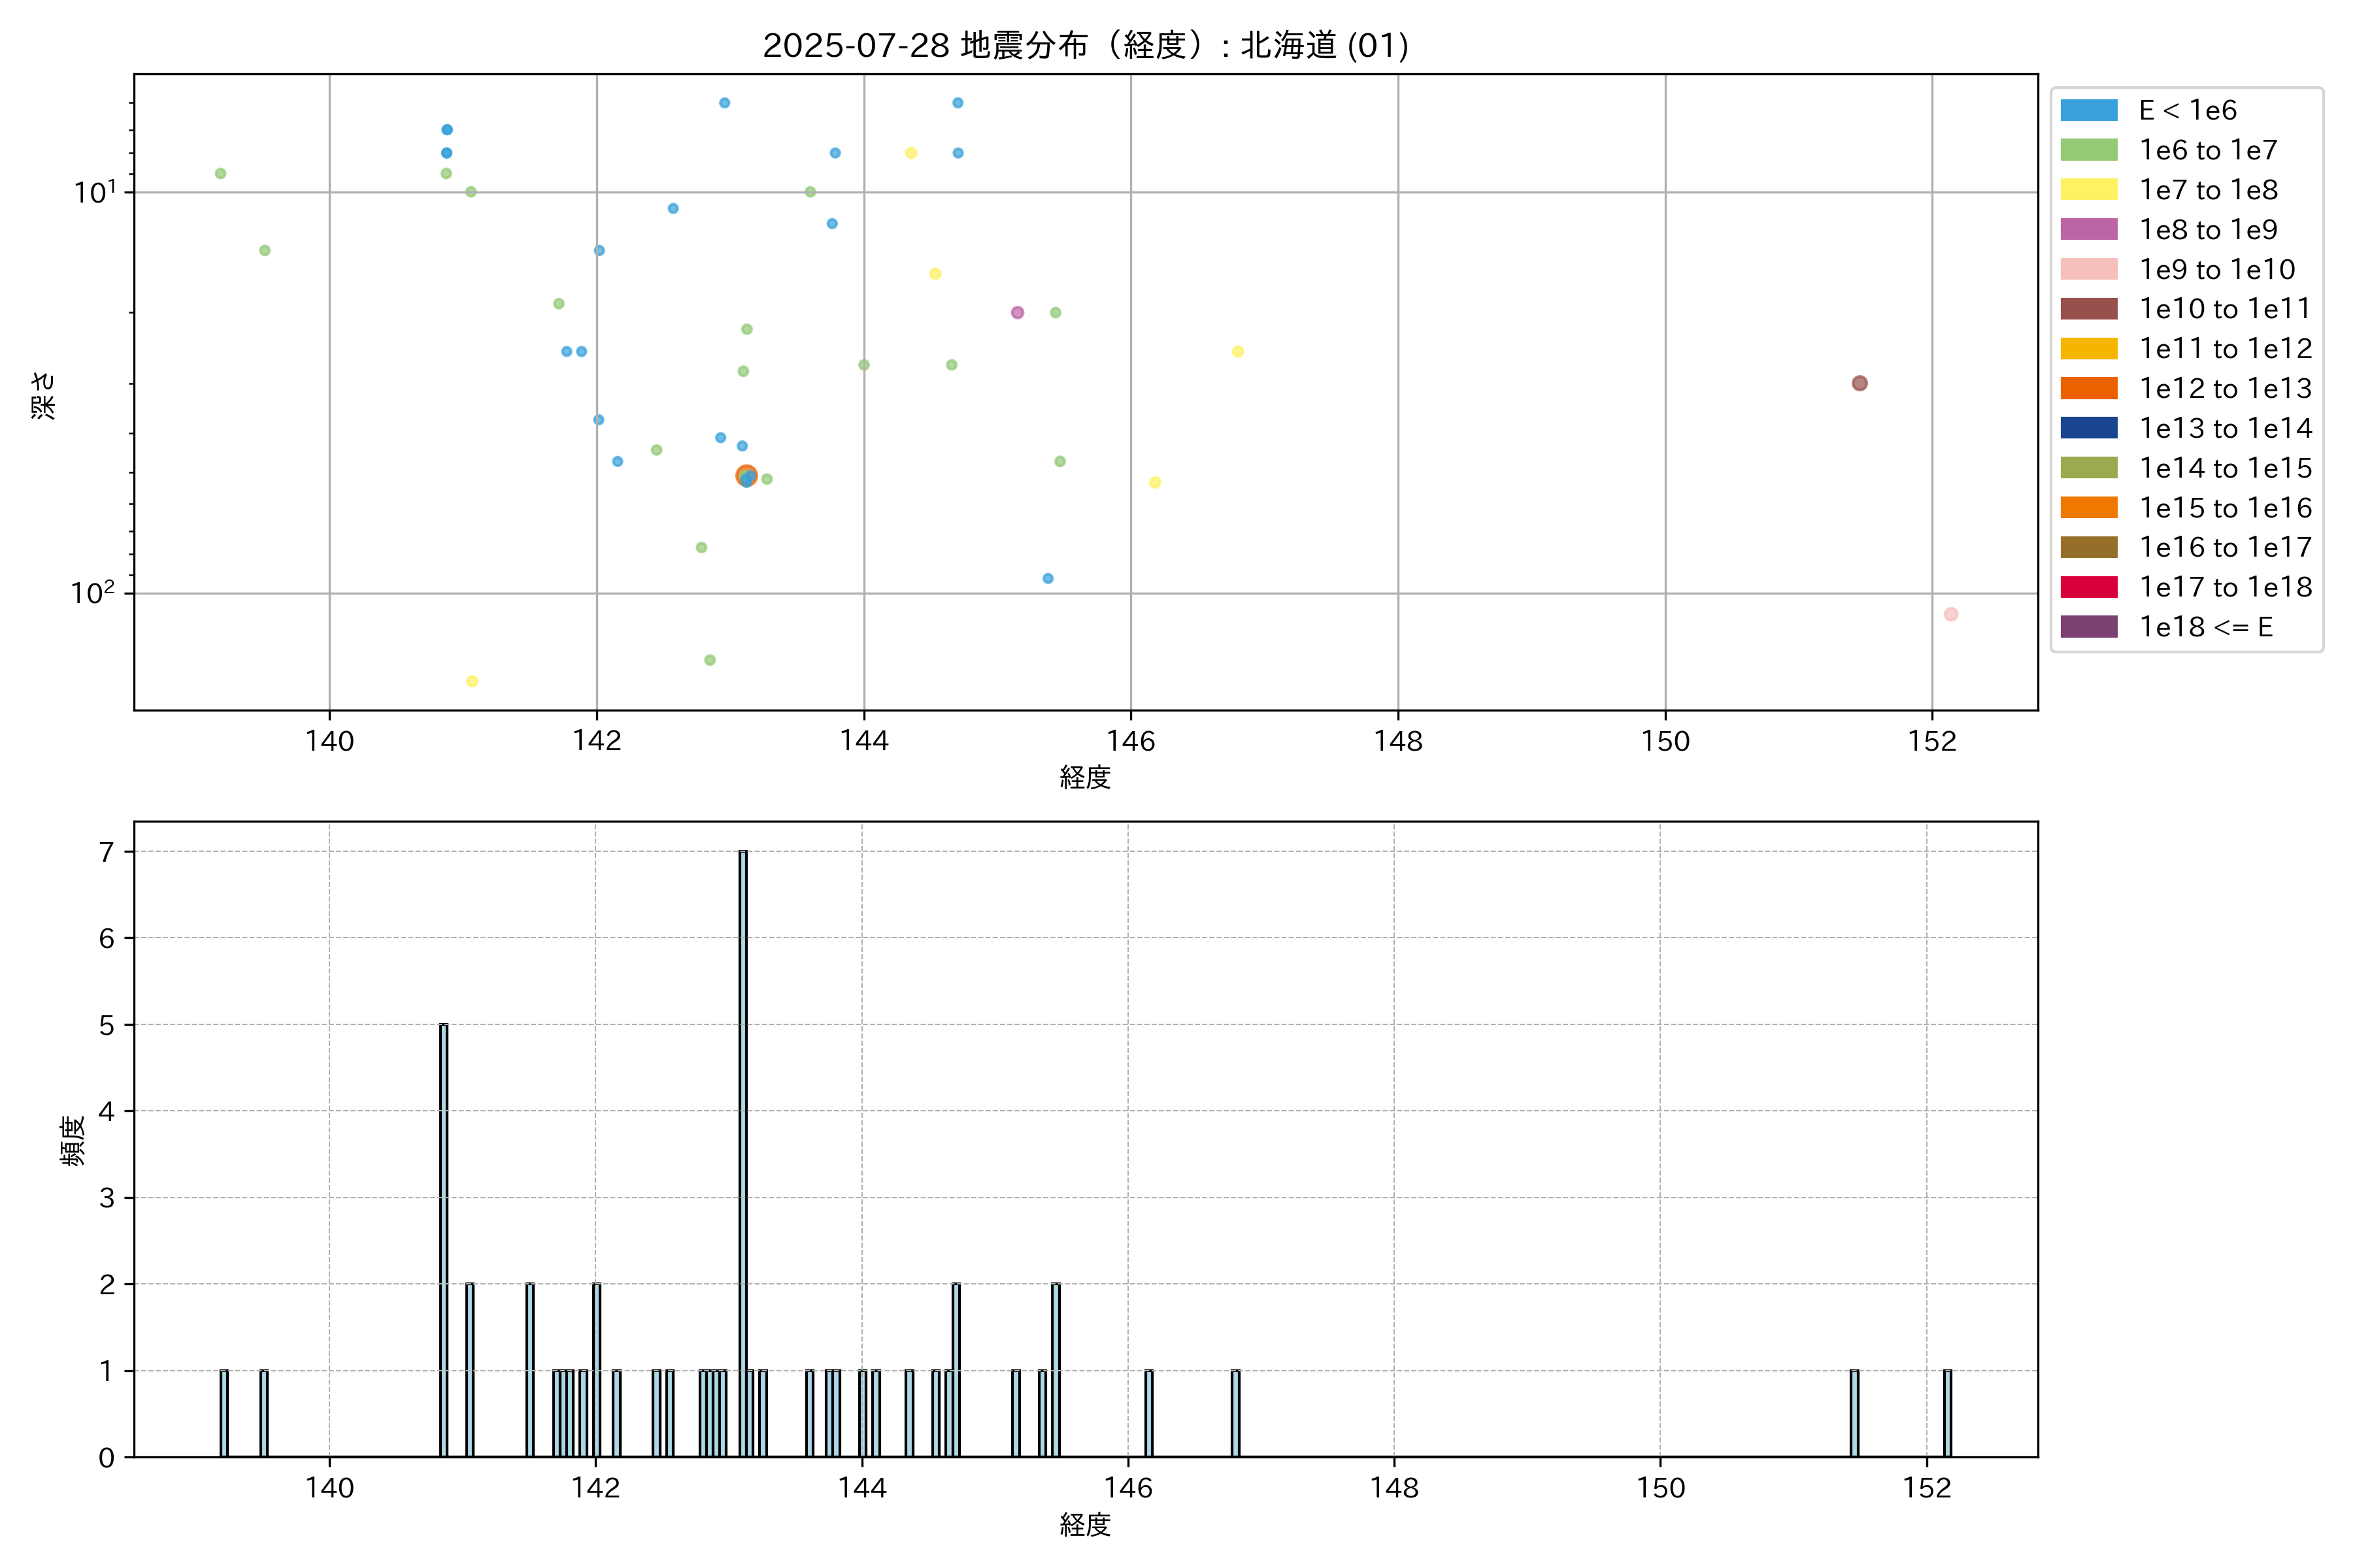This screenshot has height=1568, width=2353.
Task: Click the '頻度' y-axis label on the histogram
Action: click(x=72, y=1141)
